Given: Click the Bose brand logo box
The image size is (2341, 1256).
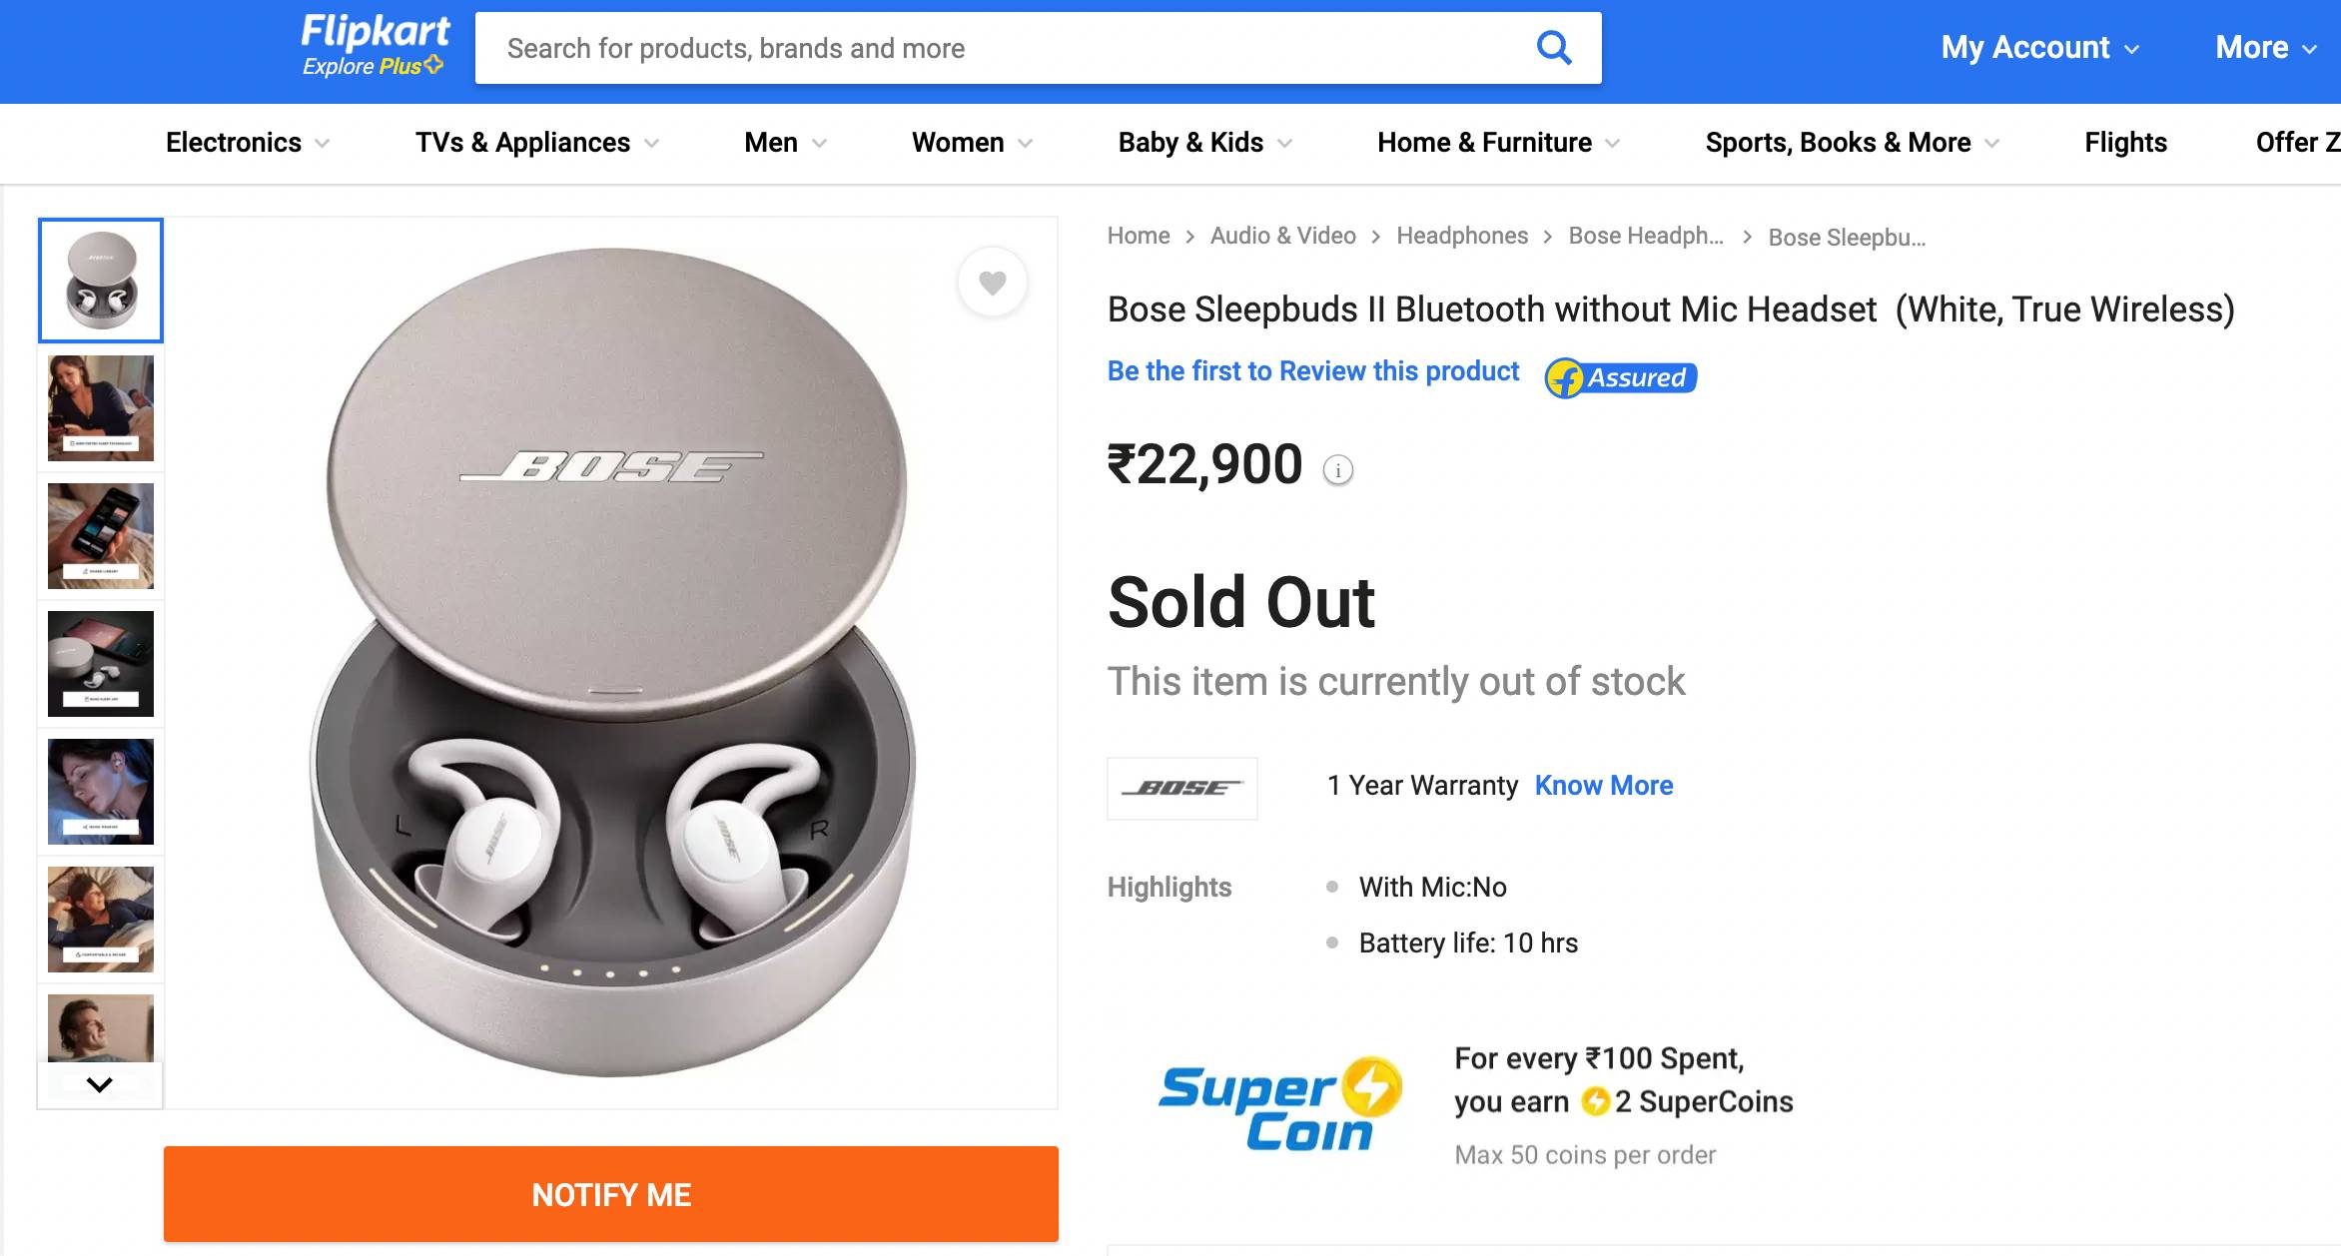Looking at the screenshot, I should pyautogui.click(x=1181, y=788).
